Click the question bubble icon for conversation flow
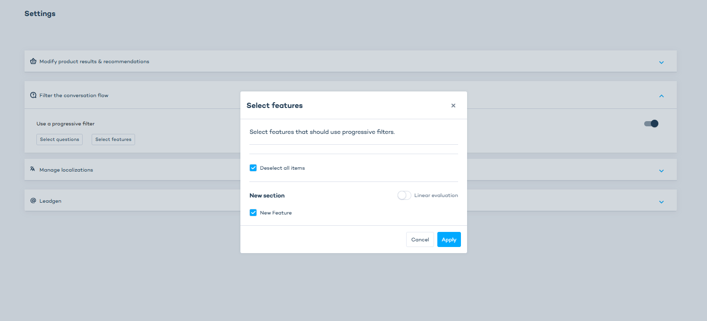Viewport: 707px width, 321px height. (x=33, y=95)
